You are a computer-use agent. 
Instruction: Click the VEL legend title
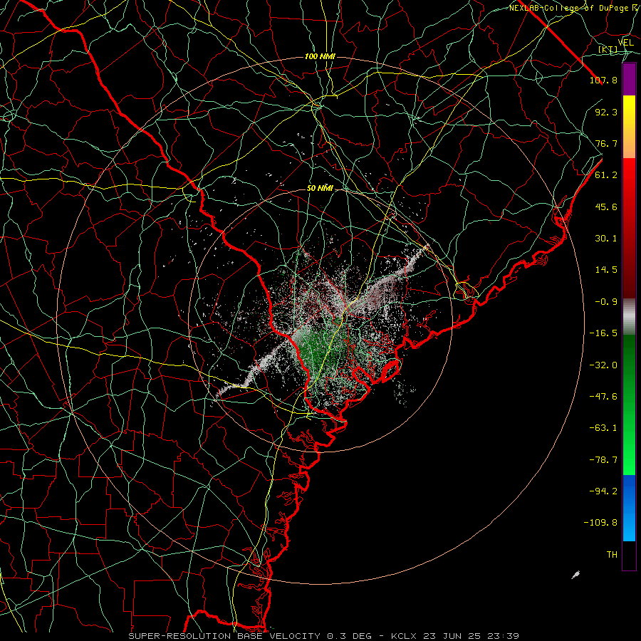[625, 43]
